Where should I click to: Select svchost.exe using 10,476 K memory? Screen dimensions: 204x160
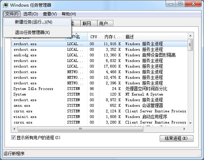[x=99, y=78]
